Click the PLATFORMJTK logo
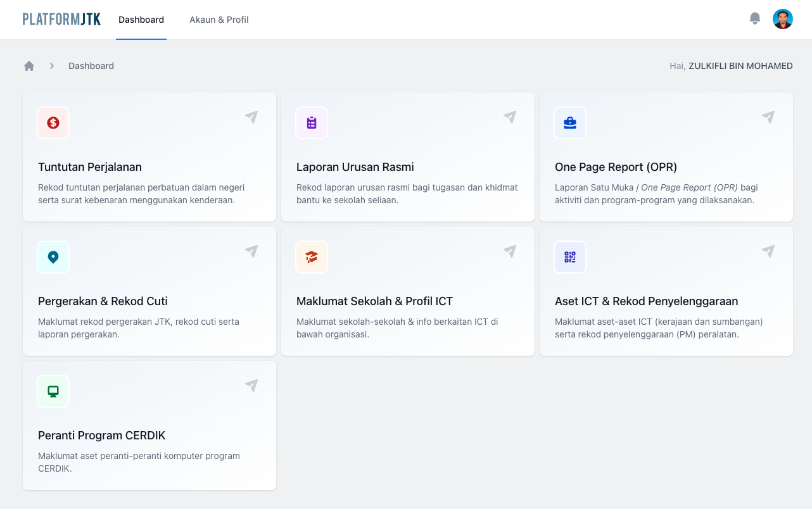The image size is (812, 509). (61, 20)
